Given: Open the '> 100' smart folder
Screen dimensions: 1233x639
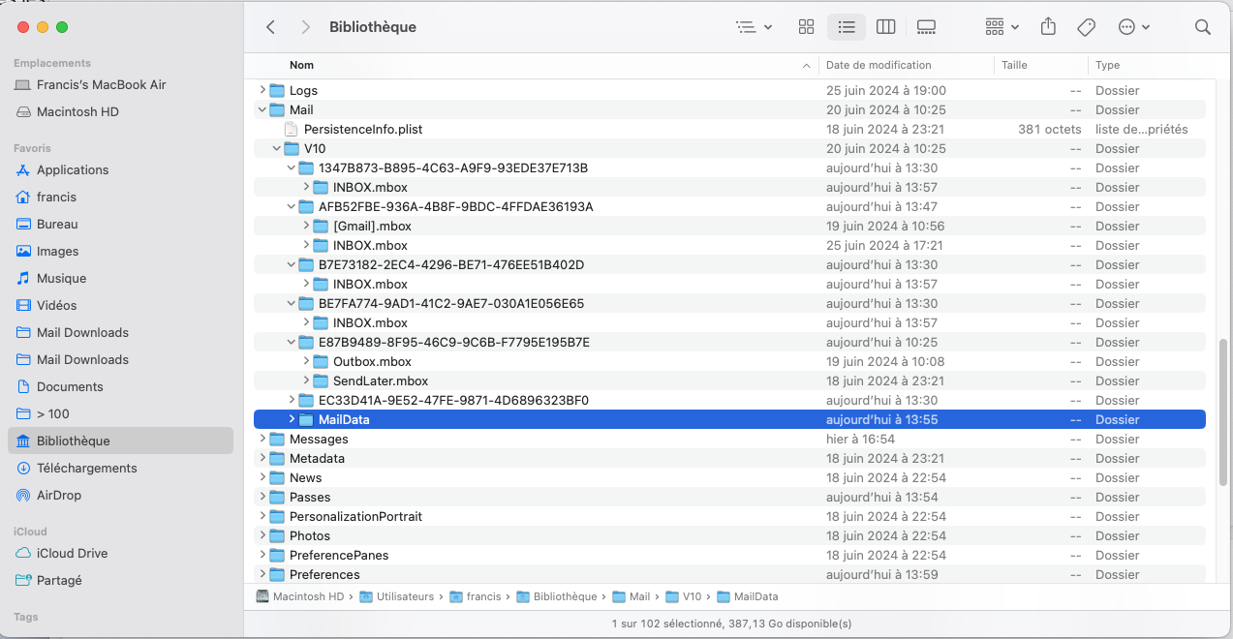Looking at the screenshot, I should tap(52, 413).
